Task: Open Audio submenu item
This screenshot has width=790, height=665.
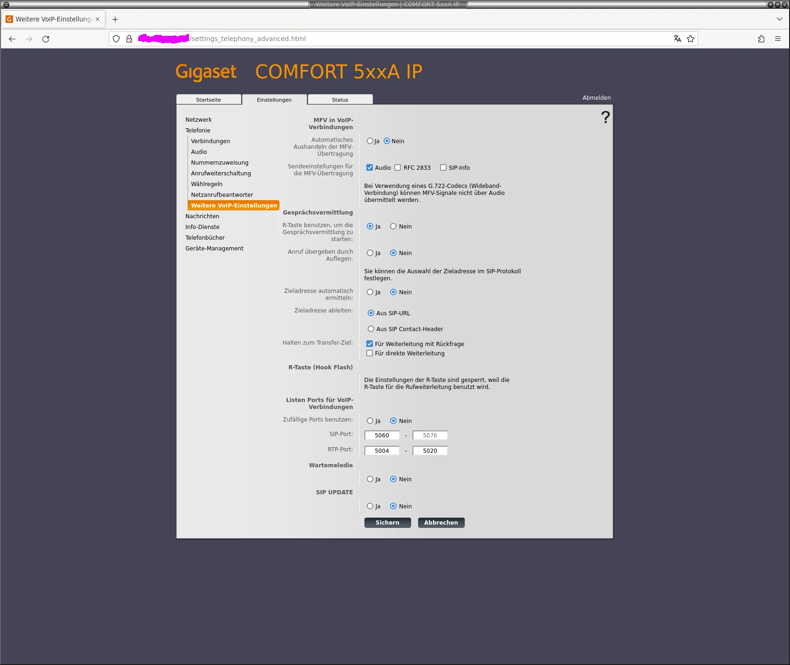Action: (x=199, y=152)
